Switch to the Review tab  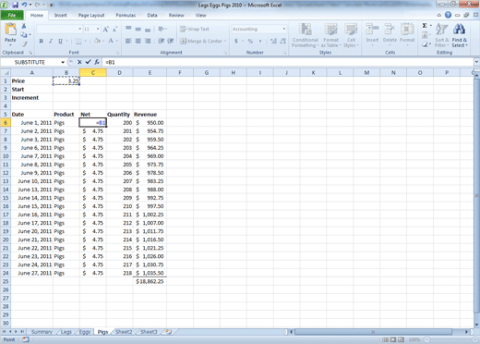[176, 15]
